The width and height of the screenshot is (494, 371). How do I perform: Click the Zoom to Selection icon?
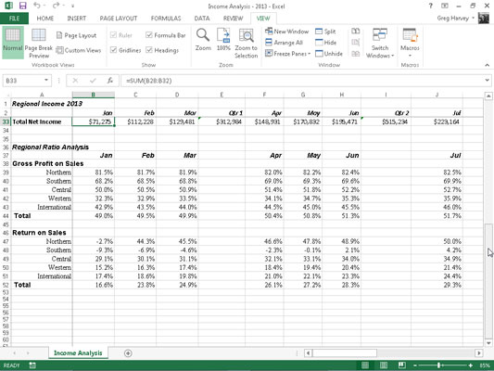click(246, 35)
